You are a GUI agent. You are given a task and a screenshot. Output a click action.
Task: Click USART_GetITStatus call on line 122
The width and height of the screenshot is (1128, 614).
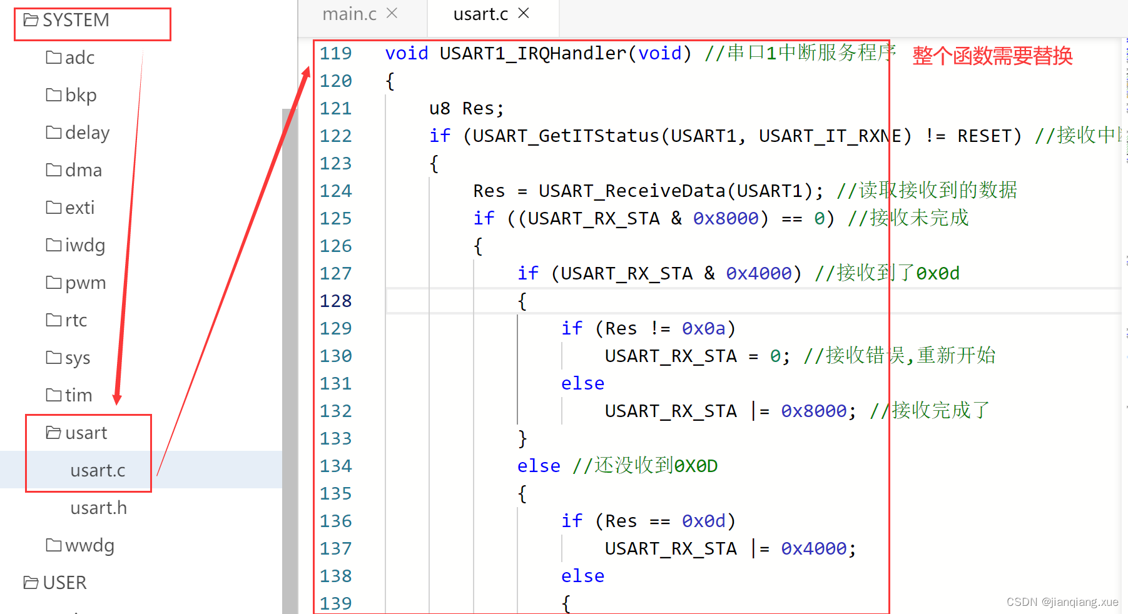pyautogui.click(x=566, y=136)
